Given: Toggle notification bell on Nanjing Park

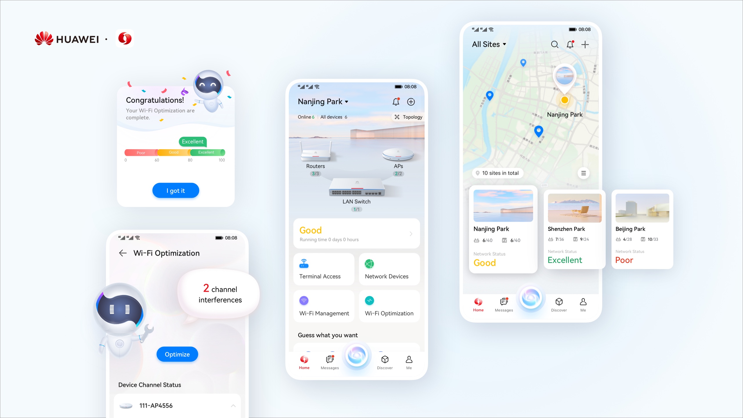Looking at the screenshot, I should (x=395, y=101).
